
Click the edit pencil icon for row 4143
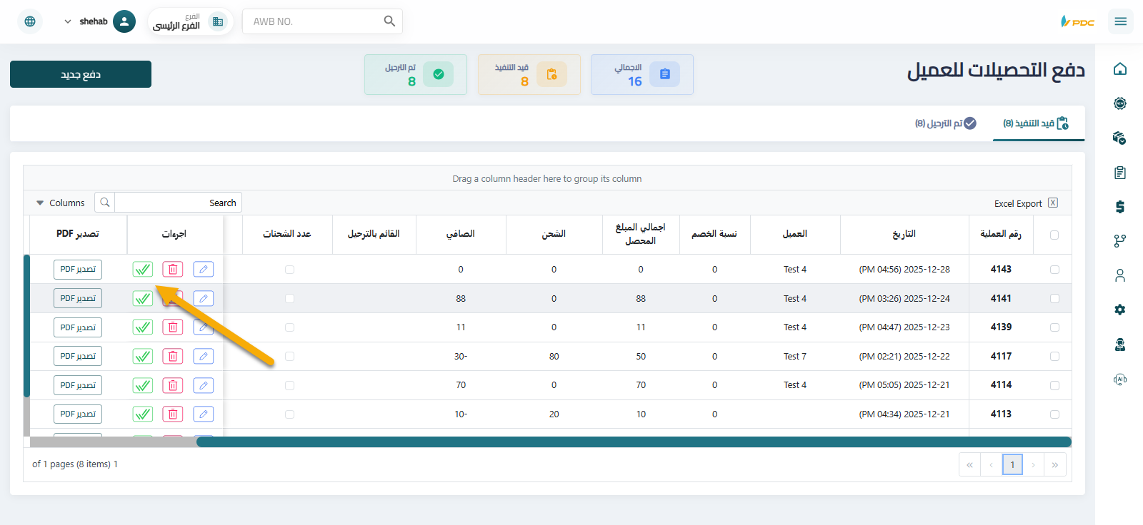click(x=204, y=269)
